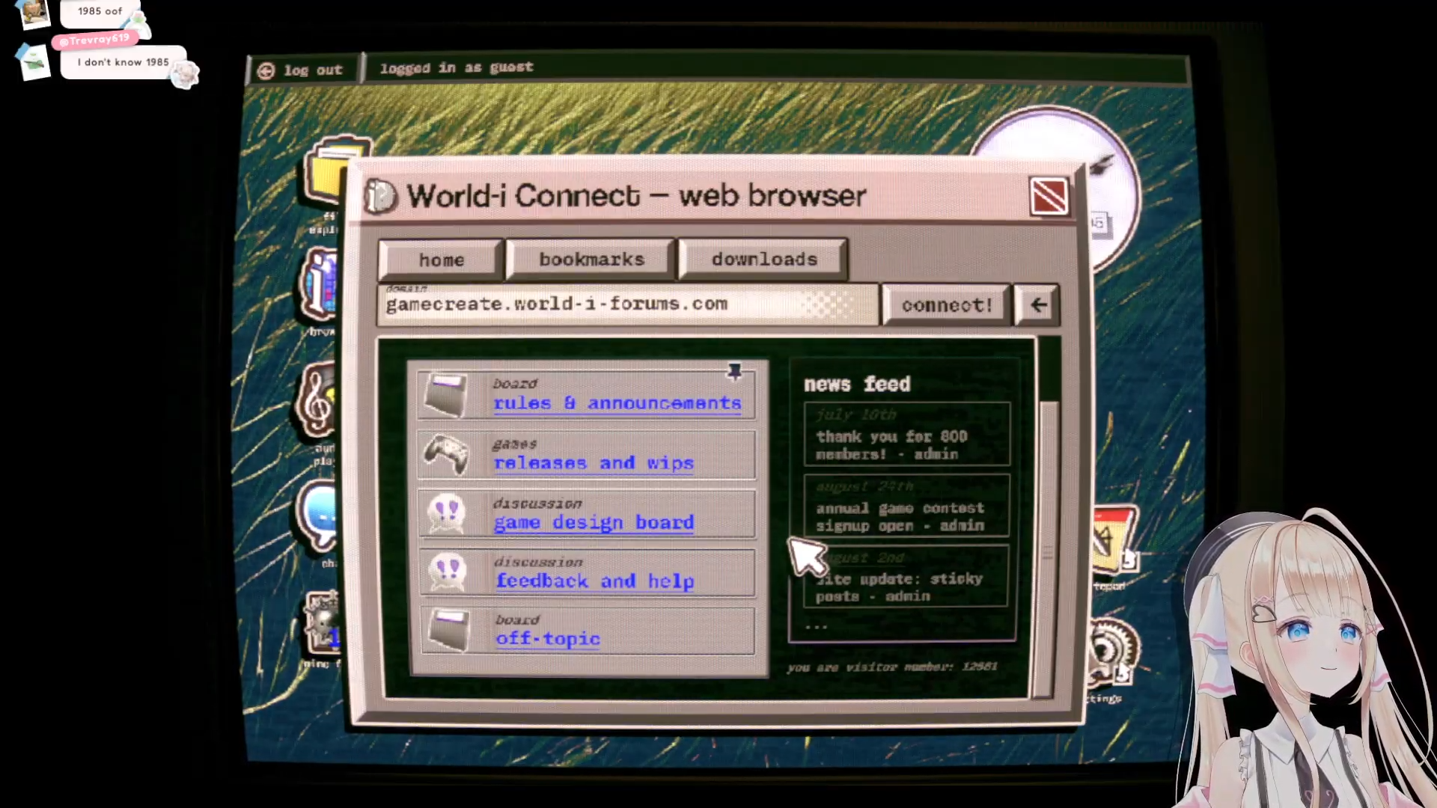
Task: Click the pin icon on the board list
Action: (735, 372)
